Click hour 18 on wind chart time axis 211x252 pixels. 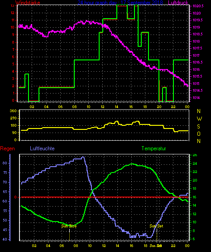(x=145, y=107)
